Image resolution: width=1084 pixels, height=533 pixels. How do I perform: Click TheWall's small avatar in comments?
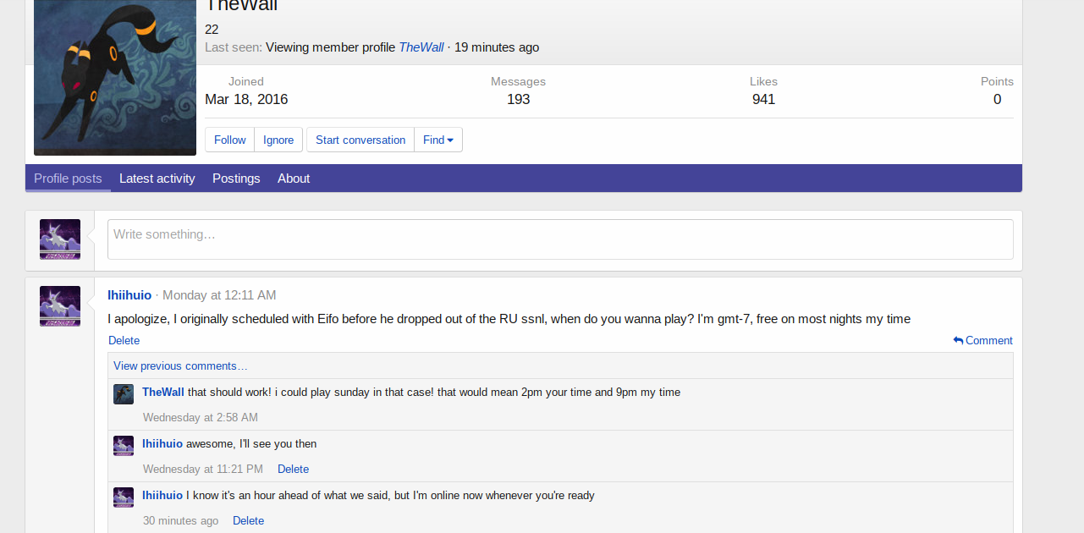point(124,393)
